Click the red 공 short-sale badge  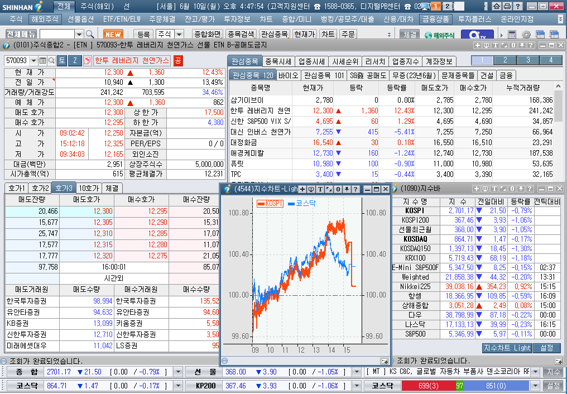pyautogui.click(x=178, y=60)
